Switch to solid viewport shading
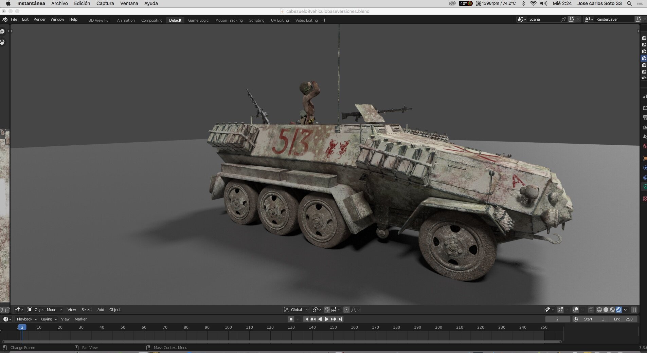 [606, 310]
